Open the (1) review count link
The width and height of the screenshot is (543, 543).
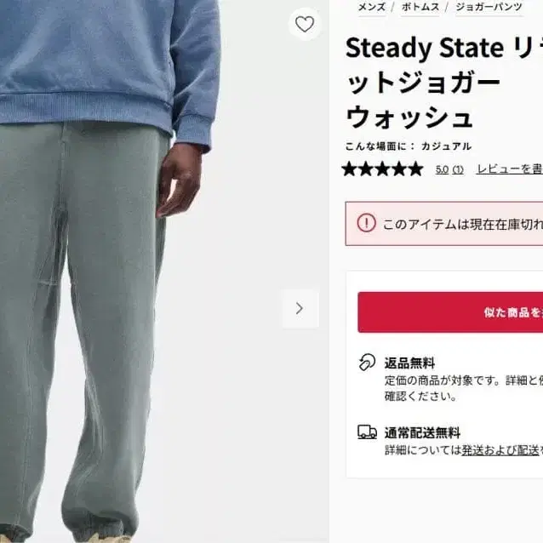click(x=458, y=169)
